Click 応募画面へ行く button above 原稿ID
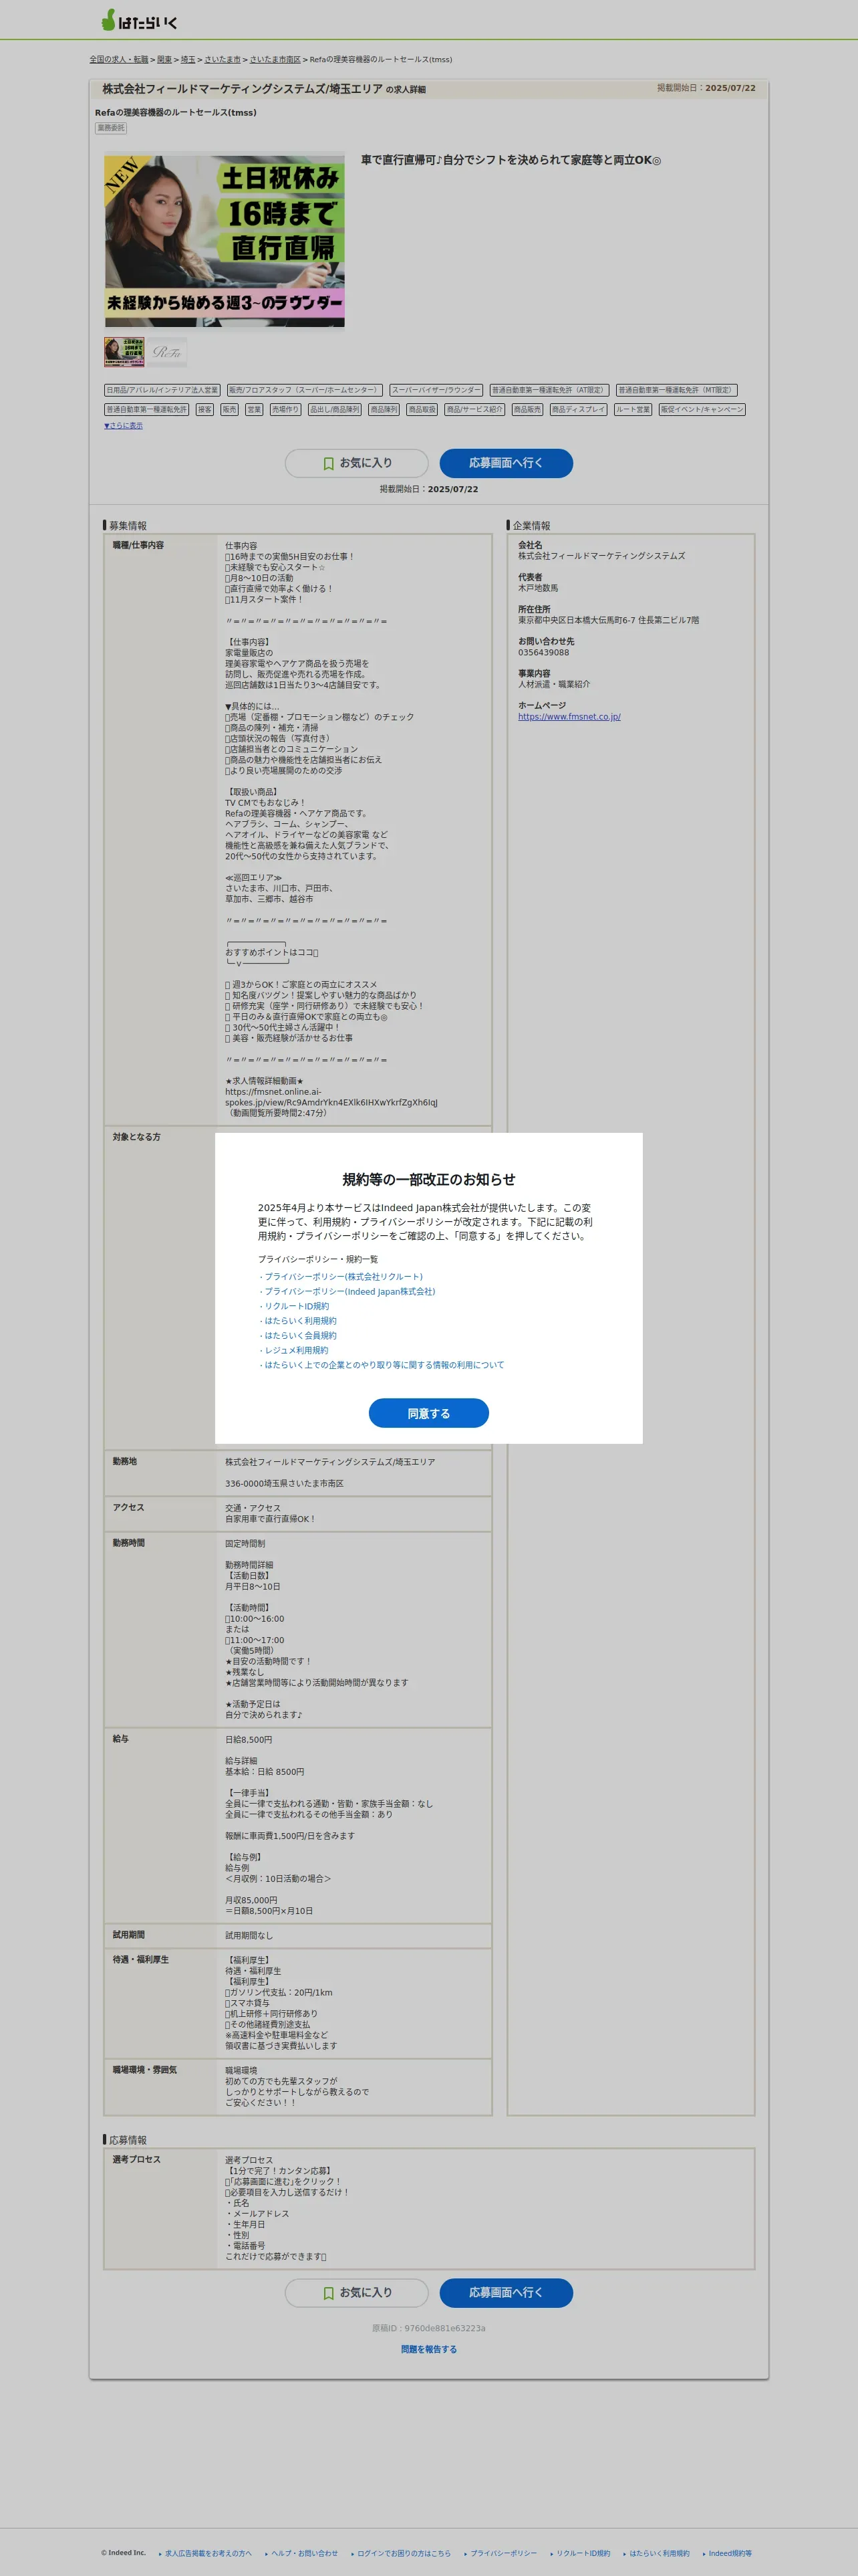Image resolution: width=858 pixels, height=2576 pixels. click(507, 2293)
